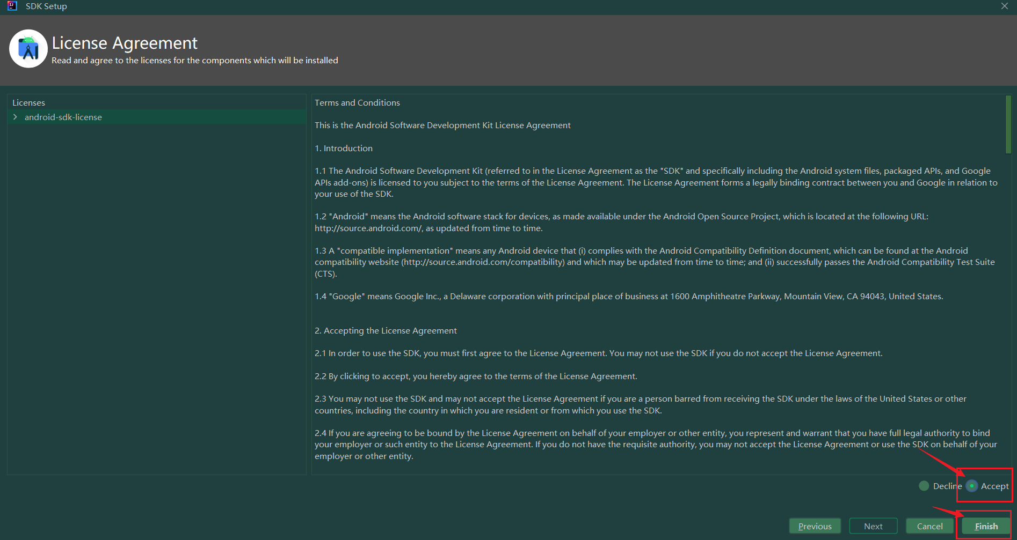Click the Licenses panel header
1017x540 pixels.
(29, 102)
